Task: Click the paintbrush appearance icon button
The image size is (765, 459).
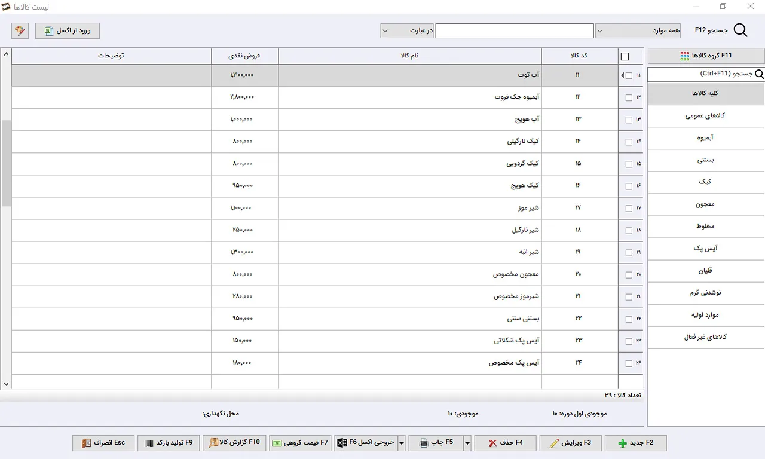Action: (20, 30)
